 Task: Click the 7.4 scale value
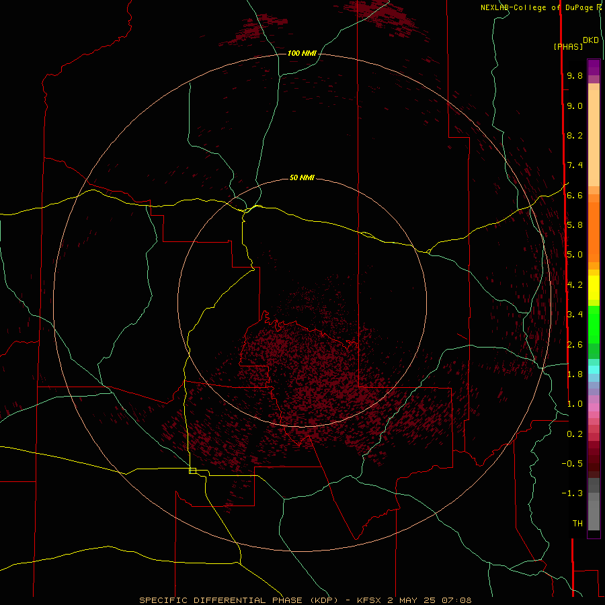[x=575, y=165]
